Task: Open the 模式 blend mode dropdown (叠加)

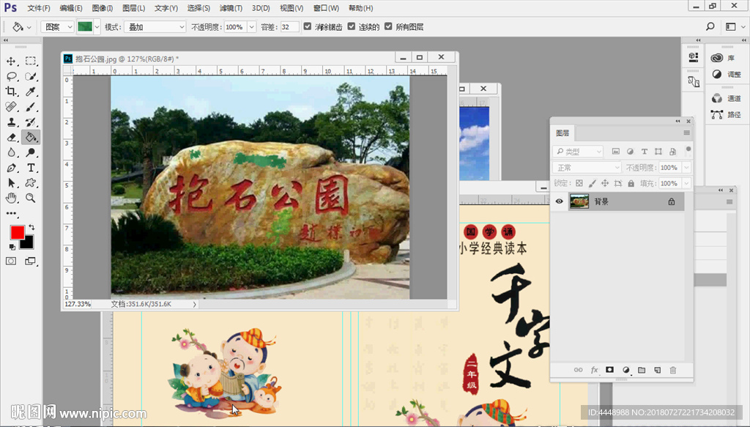Action: pyautogui.click(x=155, y=26)
